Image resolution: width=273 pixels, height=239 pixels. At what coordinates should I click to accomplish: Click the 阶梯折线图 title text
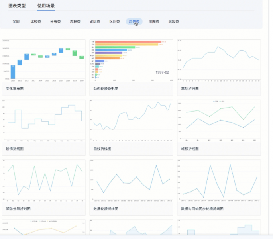(x=15, y=149)
